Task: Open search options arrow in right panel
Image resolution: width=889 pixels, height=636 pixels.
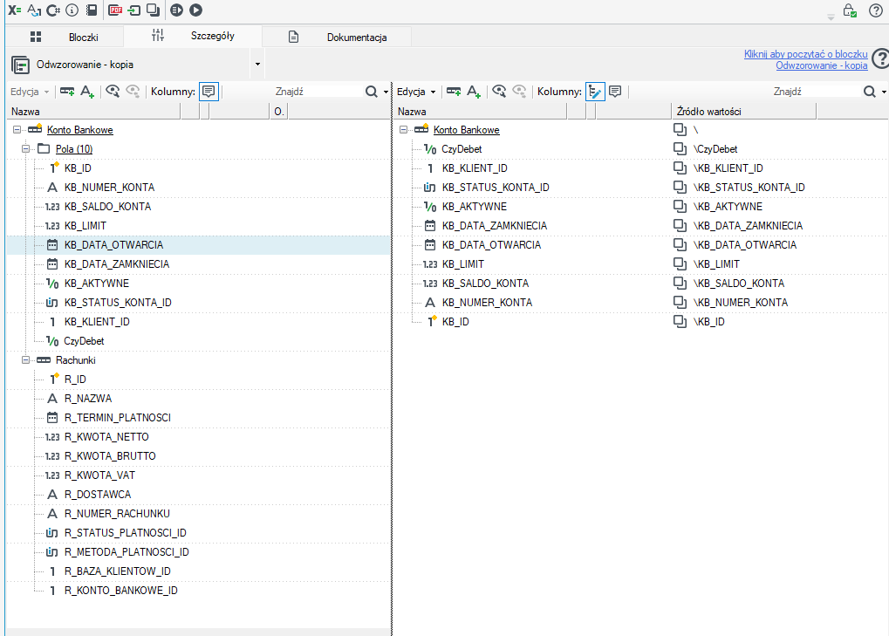Action: click(x=884, y=92)
